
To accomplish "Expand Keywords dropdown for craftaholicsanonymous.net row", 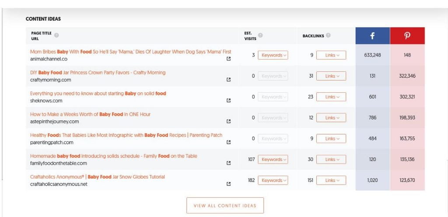I will pyautogui.click(x=273, y=180).
